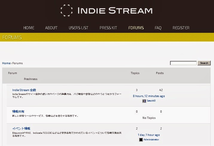Click the Administrator avatar thumbnail
This screenshot has width=214, height=146.
tap(141, 140)
